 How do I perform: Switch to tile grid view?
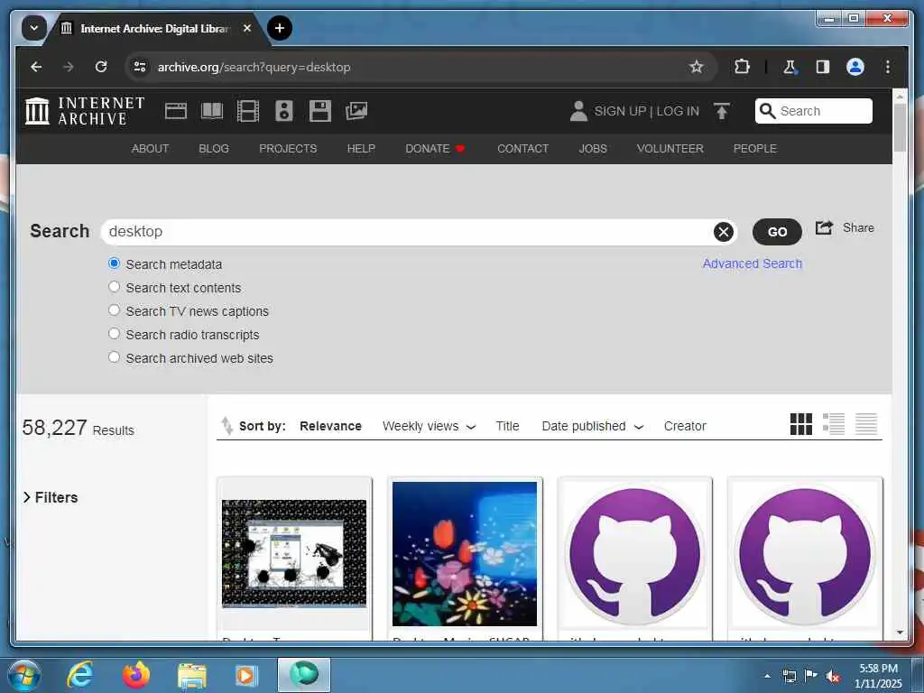tap(801, 424)
